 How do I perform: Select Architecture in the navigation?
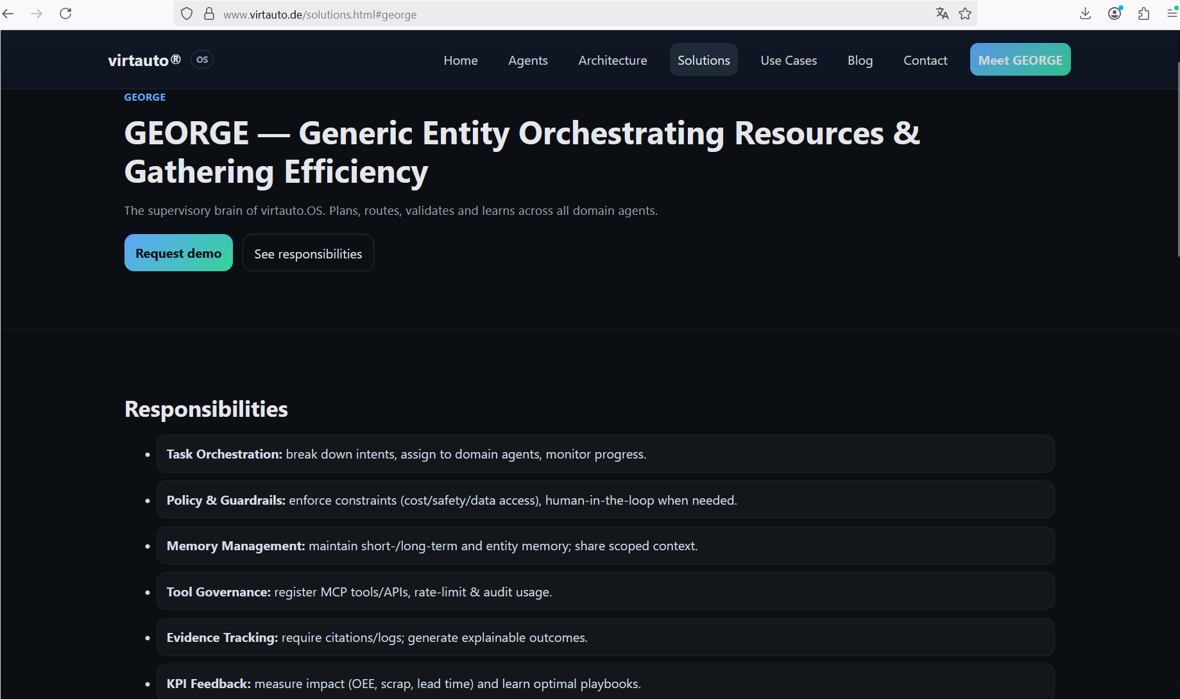(612, 60)
